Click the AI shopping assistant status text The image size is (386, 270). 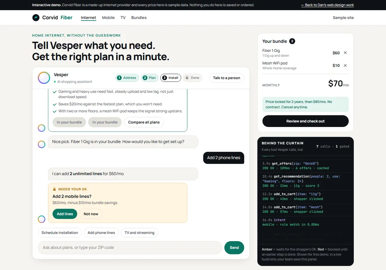pyautogui.click(x=75, y=82)
